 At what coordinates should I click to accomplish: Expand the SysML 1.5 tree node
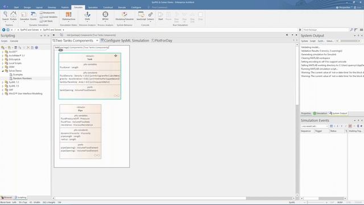coord(3,86)
